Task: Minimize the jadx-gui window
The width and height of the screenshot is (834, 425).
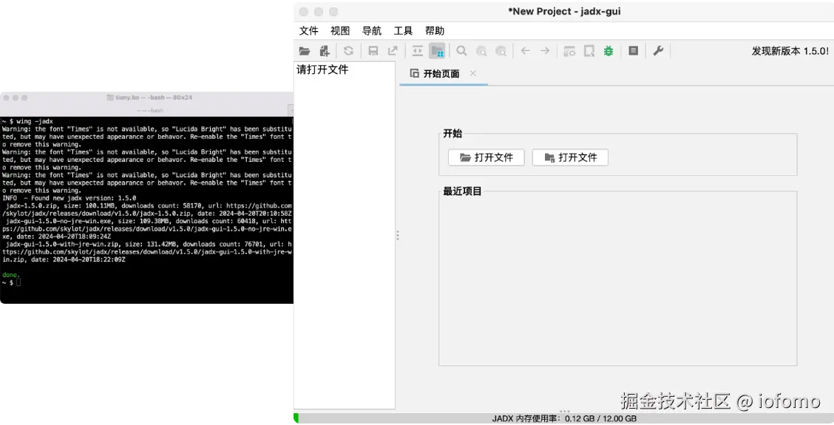Action: pos(319,12)
